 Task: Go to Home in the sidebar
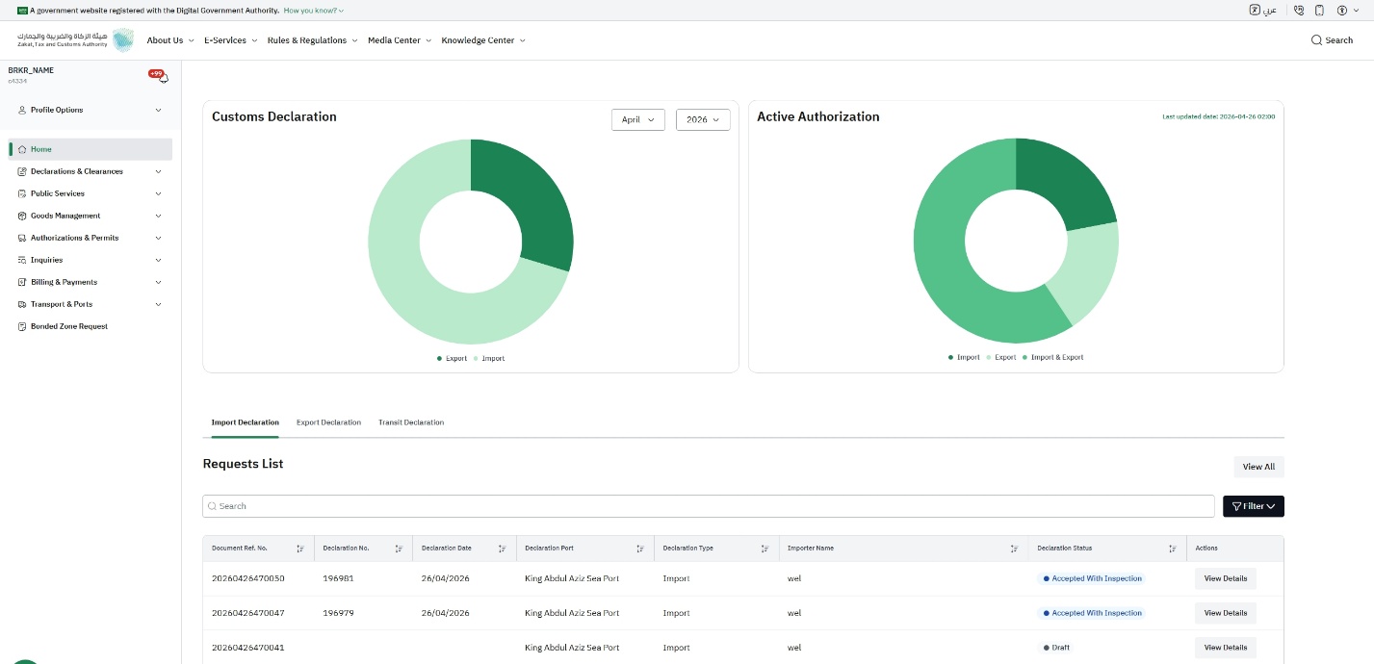[91, 149]
